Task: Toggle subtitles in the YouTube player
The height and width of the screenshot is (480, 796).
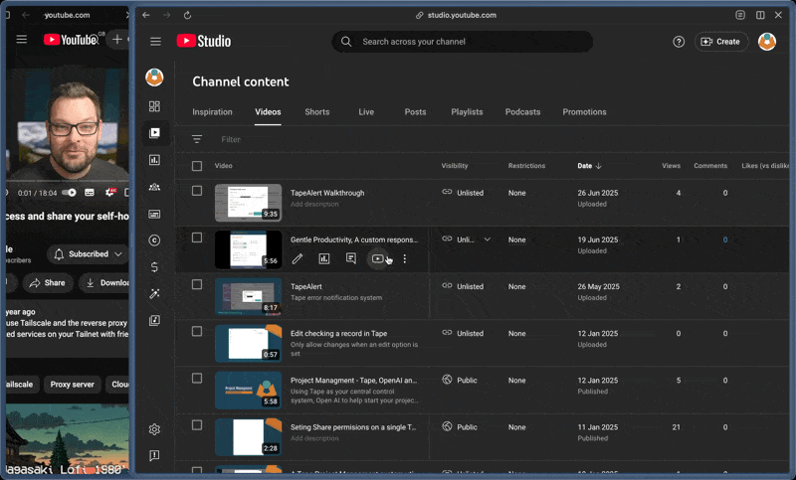Action: coord(90,193)
